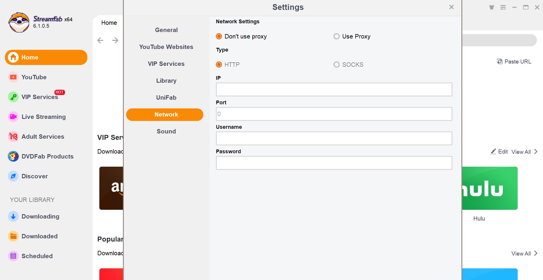The width and height of the screenshot is (543, 280).
Task: Click the Adult Services 18 icon
Action: click(x=13, y=137)
